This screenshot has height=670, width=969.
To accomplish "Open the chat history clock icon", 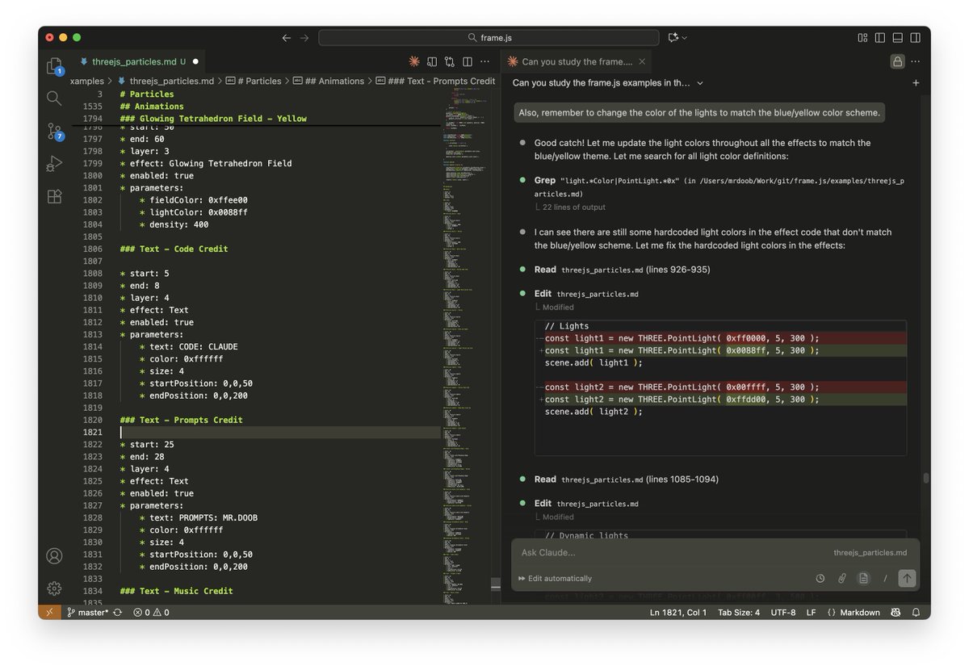I will tap(820, 578).
